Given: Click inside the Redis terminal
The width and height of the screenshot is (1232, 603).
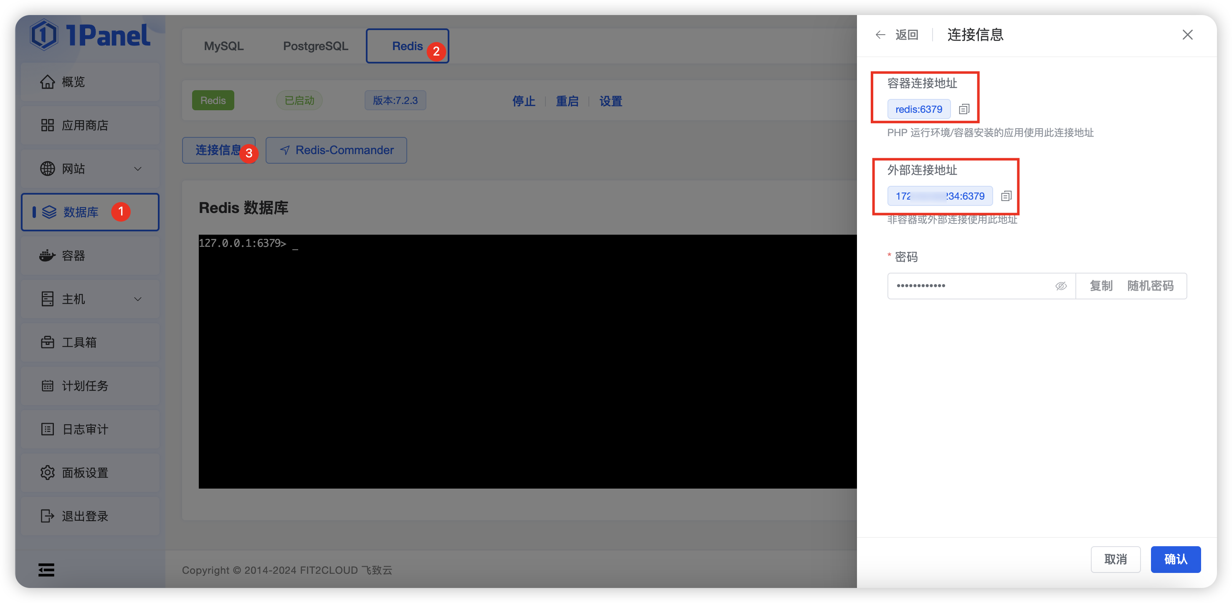Looking at the screenshot, I should pyautogui.click(x=527, y=362).
